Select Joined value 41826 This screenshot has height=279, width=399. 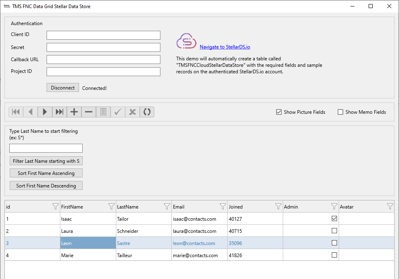tap(255, 255)
